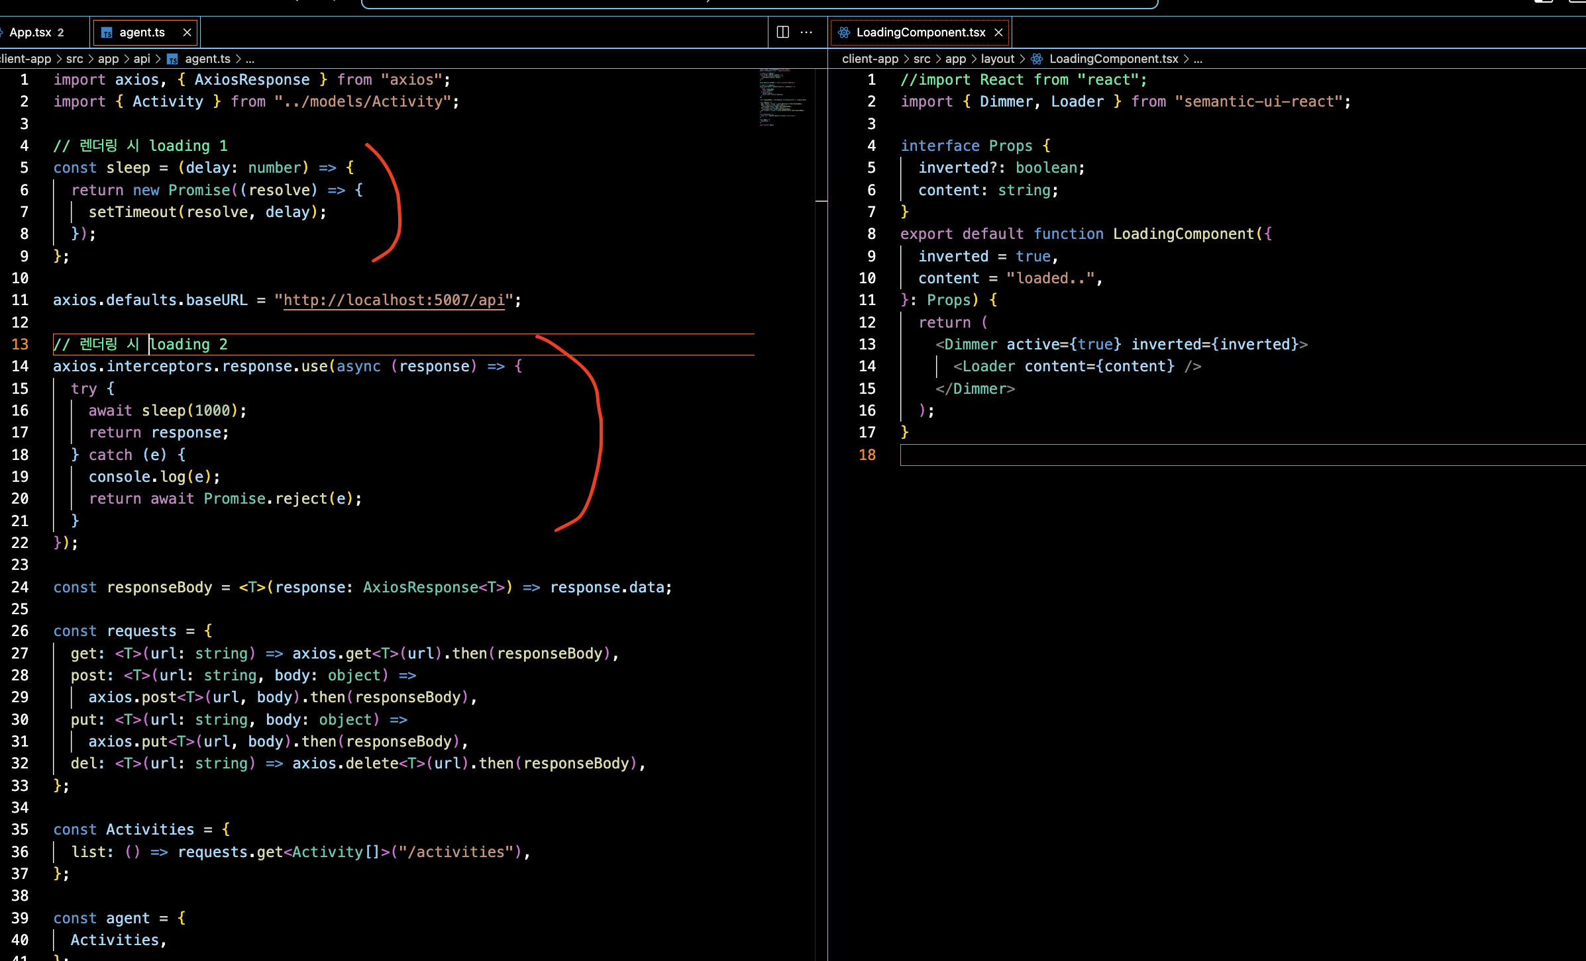The width and height of the screenshot is (1586, 961).
Task: Click TS file icon in agent.ts breadcrumb
Action: (172, 59)
